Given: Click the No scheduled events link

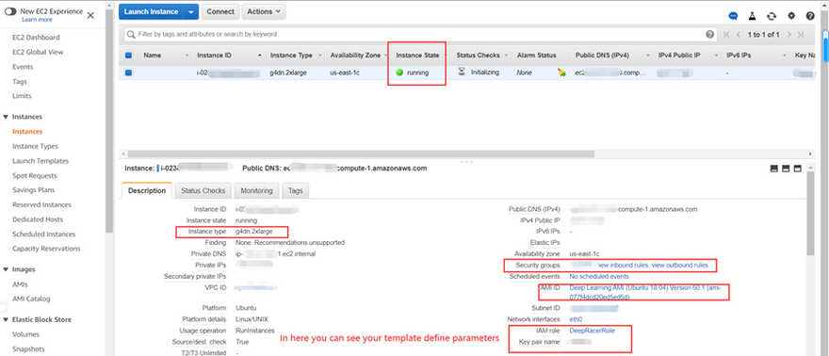Looking at the screenshot, I should [x=599, y=277].
